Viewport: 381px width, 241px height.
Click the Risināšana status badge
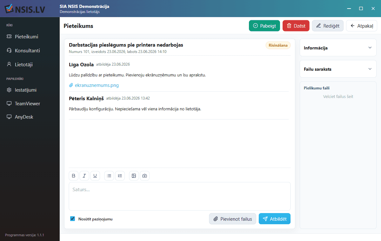[278, 45]
